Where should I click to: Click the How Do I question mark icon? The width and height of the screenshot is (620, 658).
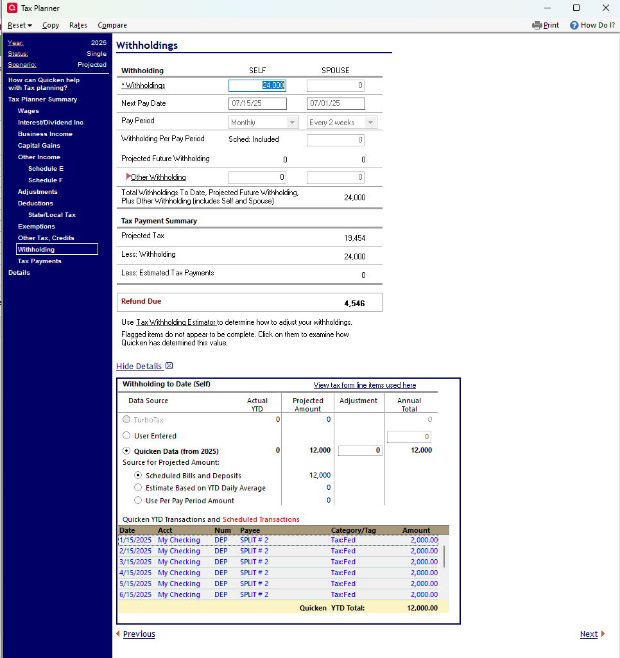click(x=574, y=25)
